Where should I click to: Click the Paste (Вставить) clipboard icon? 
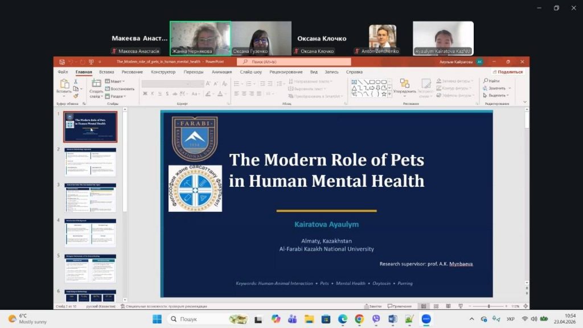pyautogui.click(x=64, y=85)
